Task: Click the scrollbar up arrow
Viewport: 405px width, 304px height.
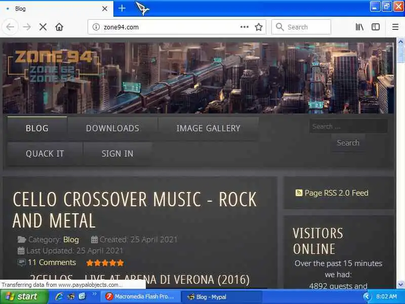Action: point(400,42)
